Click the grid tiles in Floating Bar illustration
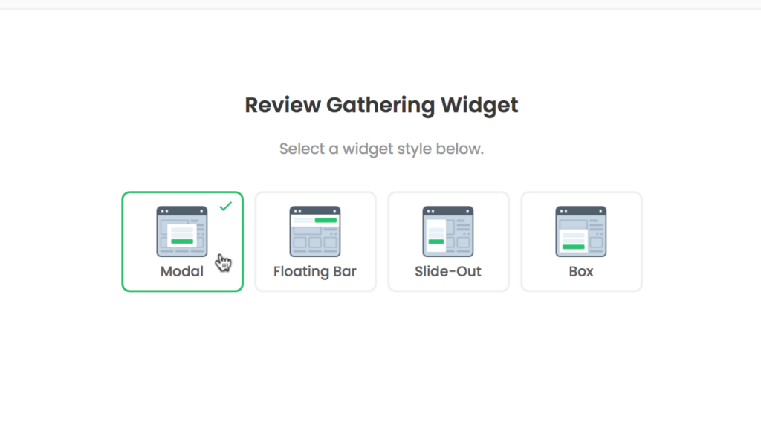Screen dimensions: 761x428 coord(315,242)
